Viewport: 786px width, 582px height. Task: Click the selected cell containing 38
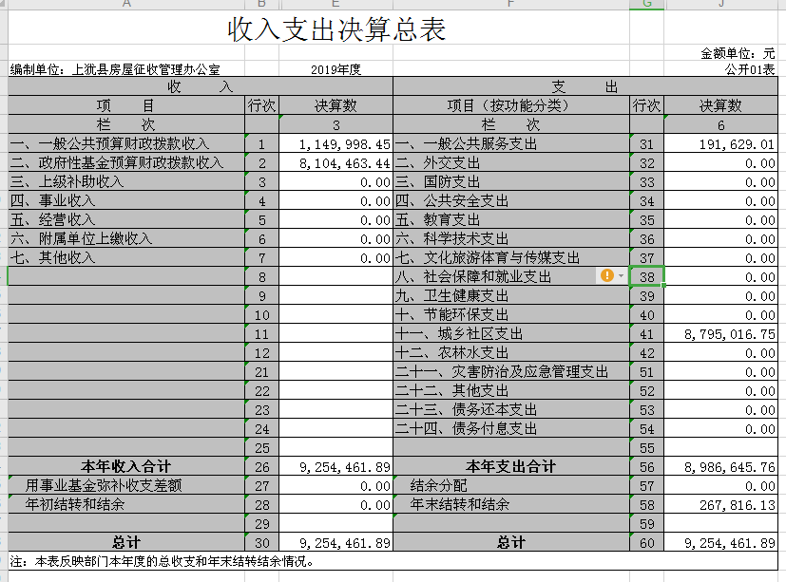[646, 276]
